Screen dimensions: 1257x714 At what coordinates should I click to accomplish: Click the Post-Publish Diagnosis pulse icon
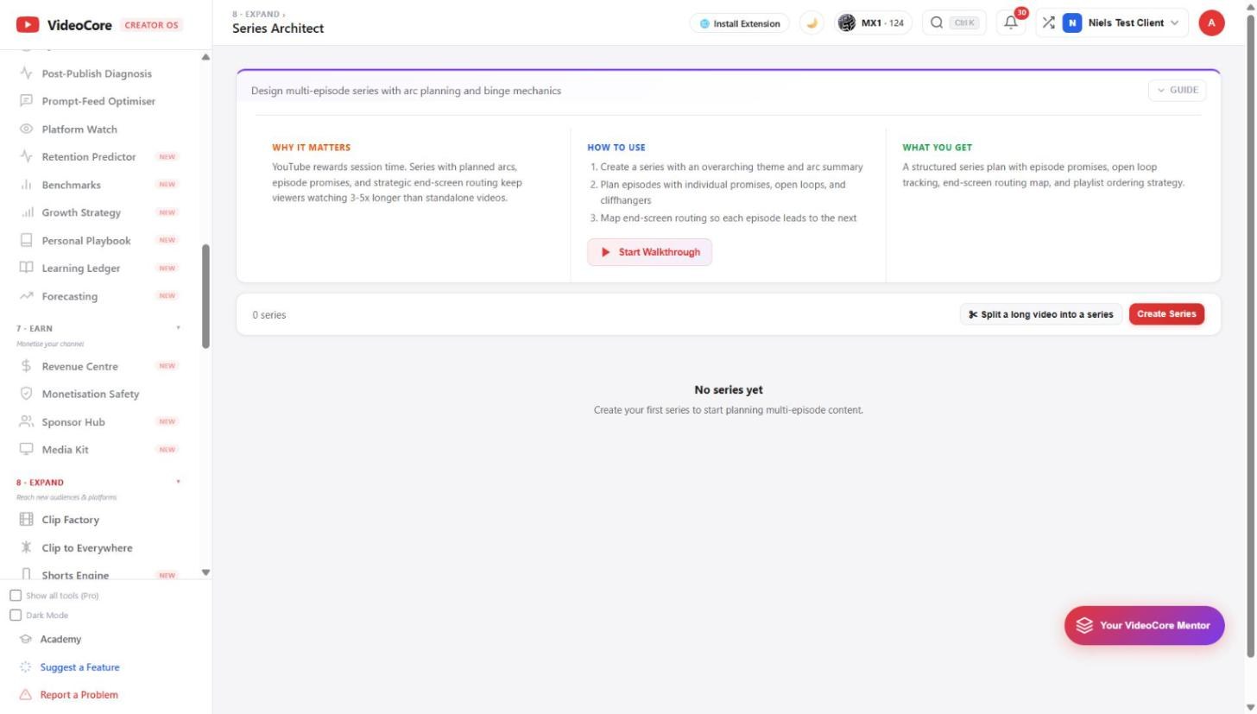pyautogui.click(x=26, y=73)
